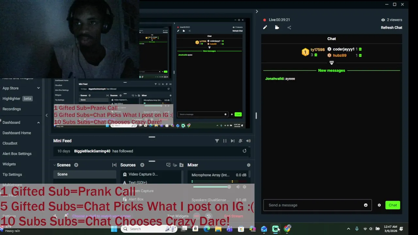
Task: Click the New messages divider label
Action: coord(331,70)
